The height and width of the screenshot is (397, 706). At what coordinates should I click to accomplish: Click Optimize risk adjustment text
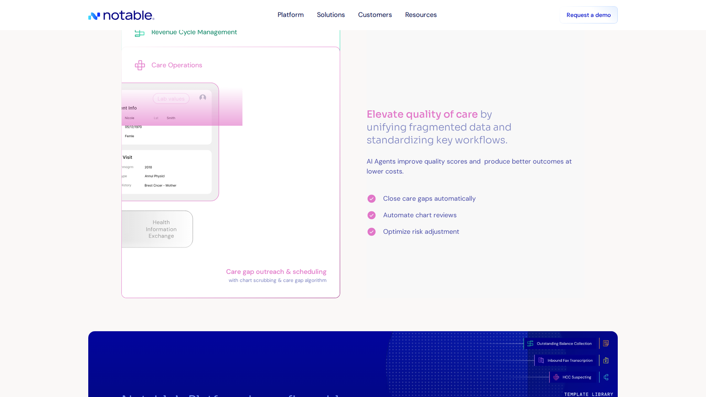pyautogui.click(x=421, y=232)
